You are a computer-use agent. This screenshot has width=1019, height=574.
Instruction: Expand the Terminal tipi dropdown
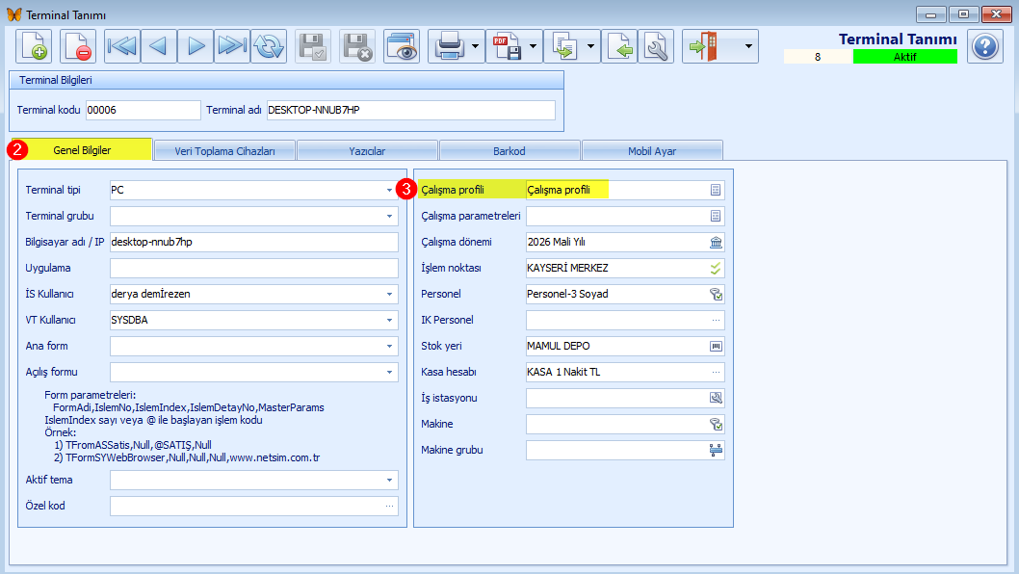[x=389, y=191]
